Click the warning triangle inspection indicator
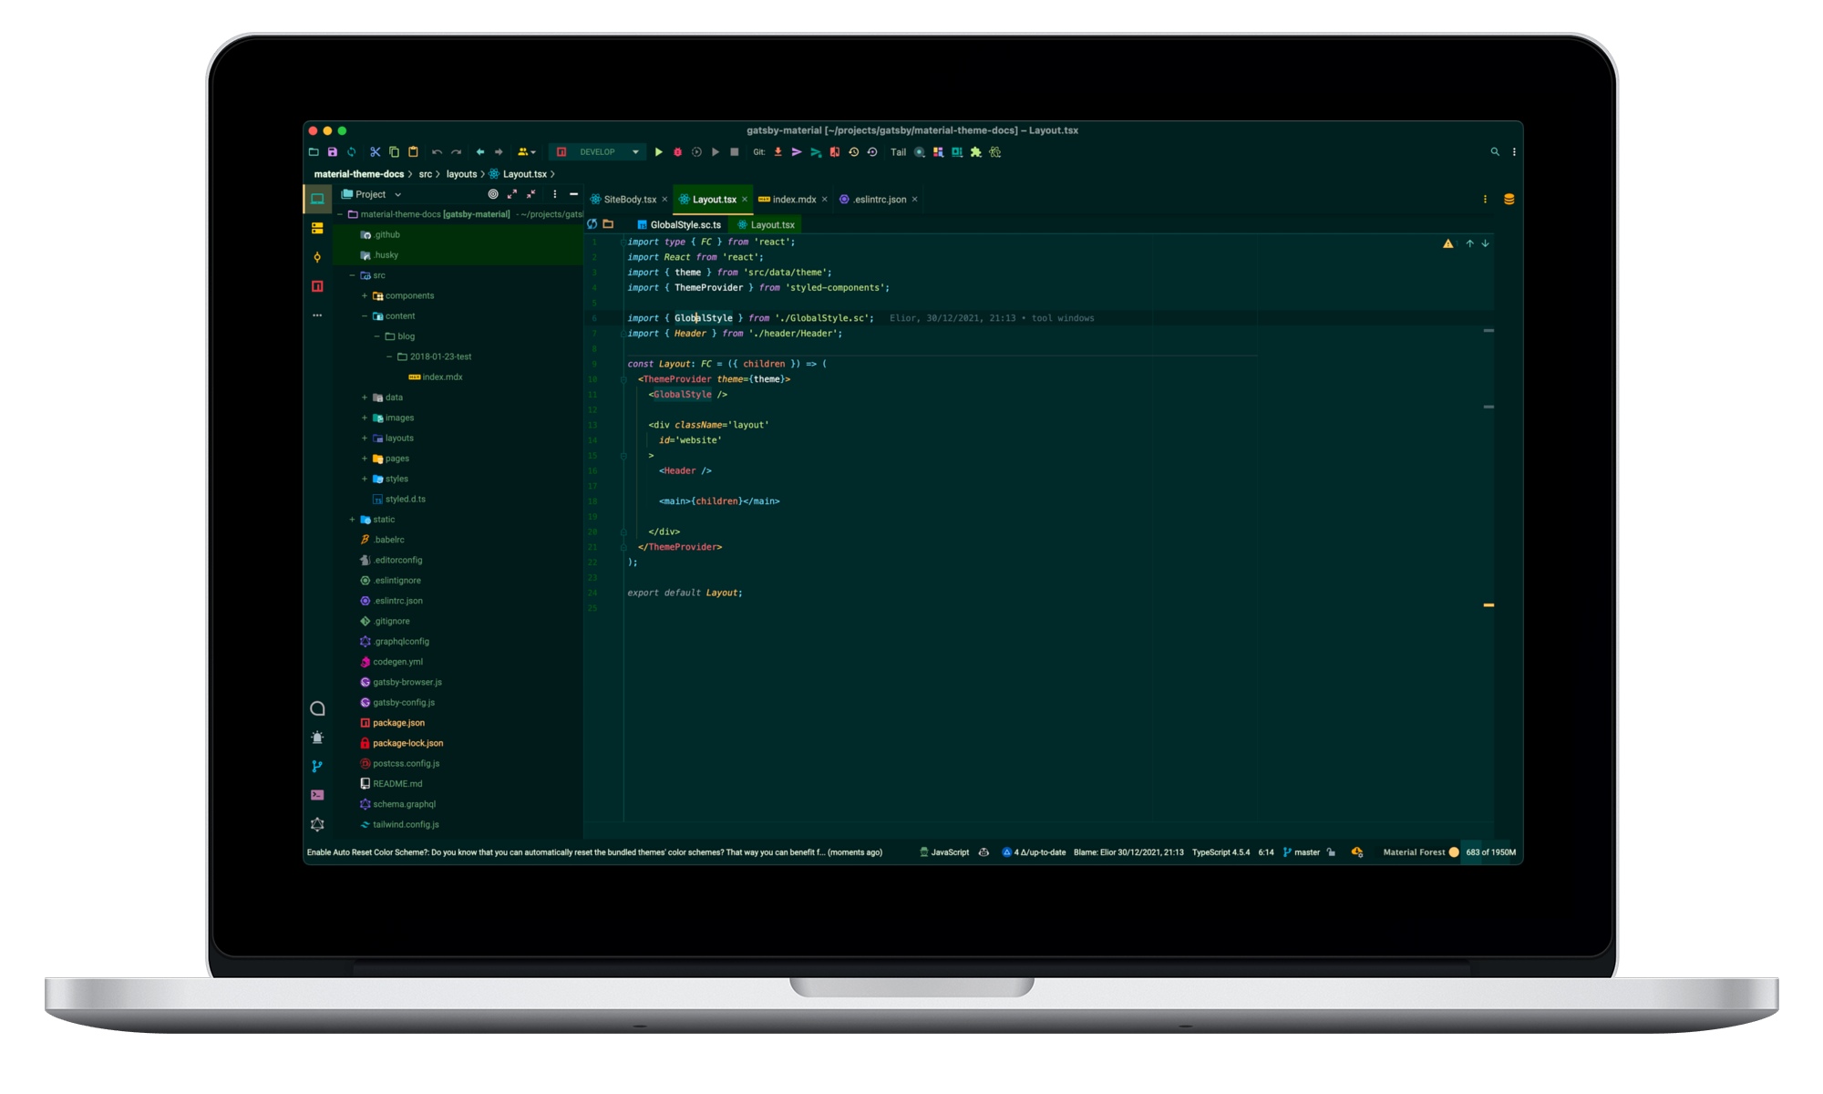 point(1448,243)
